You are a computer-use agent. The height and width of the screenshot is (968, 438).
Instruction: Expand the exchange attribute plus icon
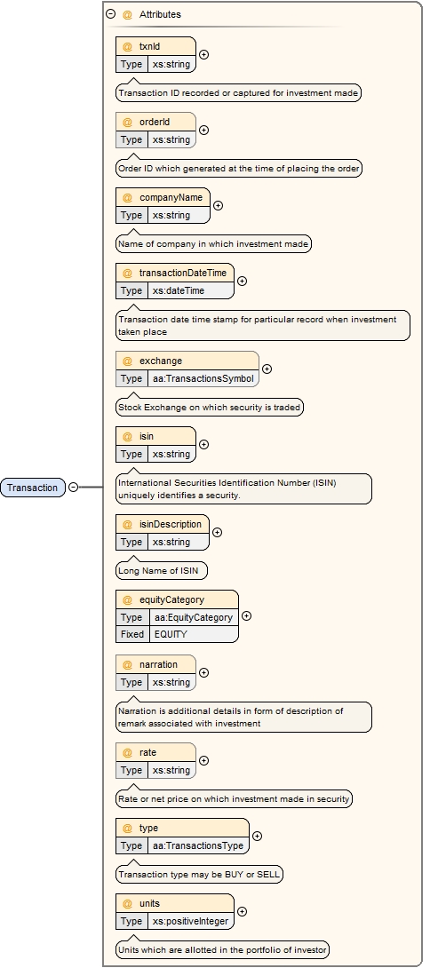point(267,369)
